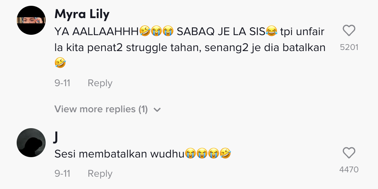Click the "SABAQ JE LA SIS" text
Viewport: 378px width, 189px height.
click(x=221, y=31)
